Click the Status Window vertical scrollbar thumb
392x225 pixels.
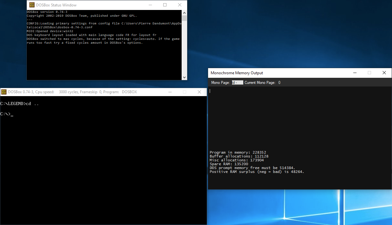tap(184, 18)
